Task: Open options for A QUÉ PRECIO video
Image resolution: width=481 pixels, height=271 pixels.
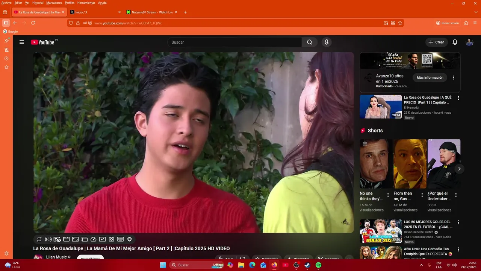Action: click(458, 98)
